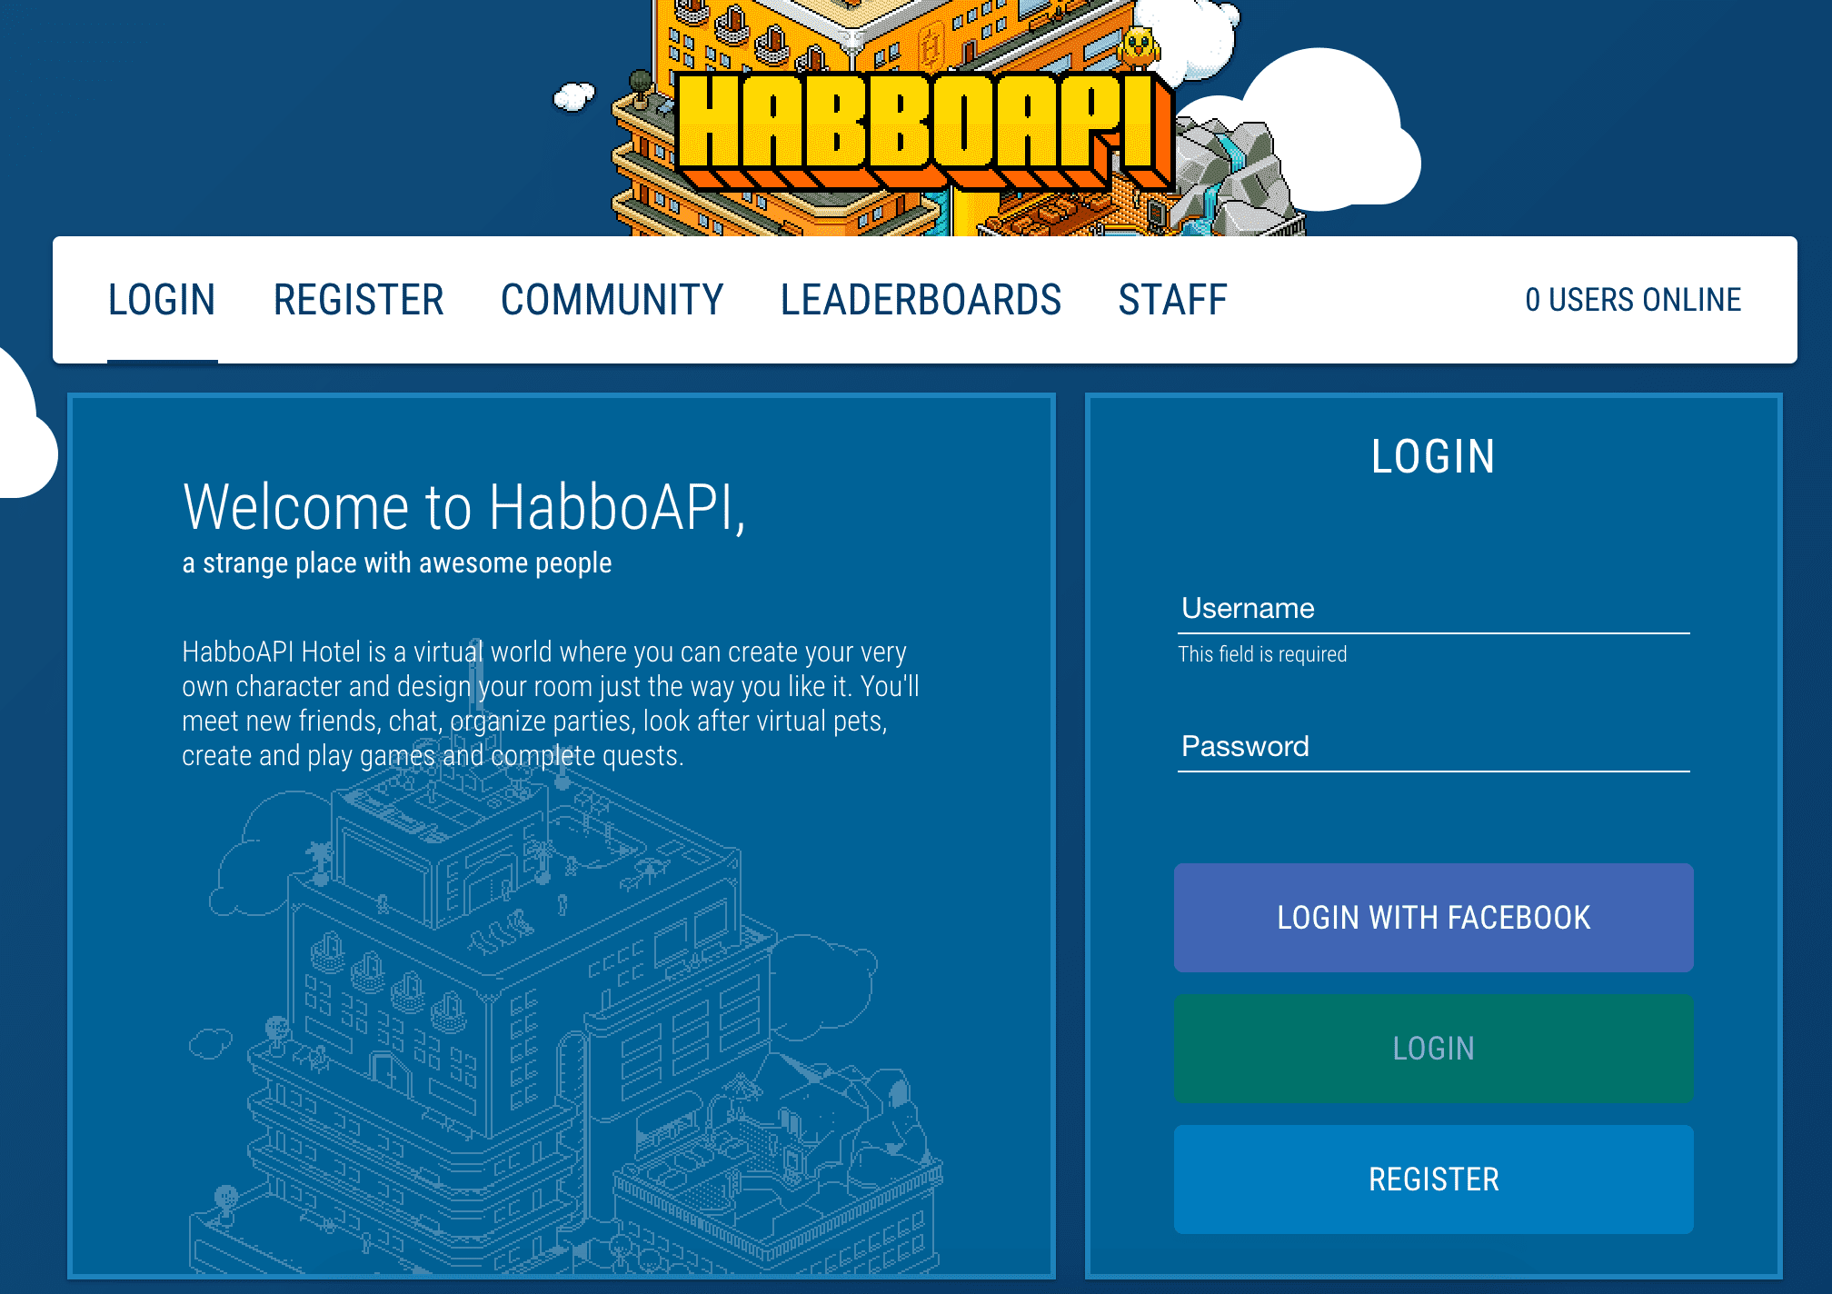Click the STAFF page link
Viewport: 1832px width, 1294px height.
[1174, 298]
